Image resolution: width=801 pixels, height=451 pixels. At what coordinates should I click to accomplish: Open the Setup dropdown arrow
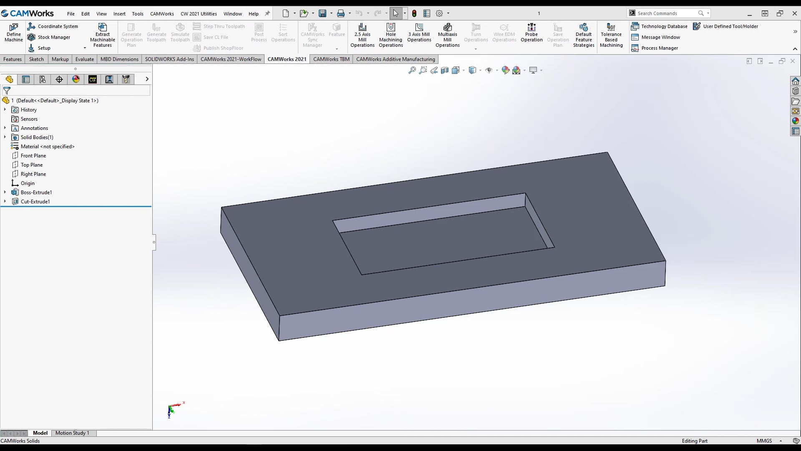[85, 48]
